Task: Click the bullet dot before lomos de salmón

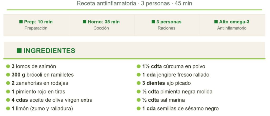Action: click(8, 66)
